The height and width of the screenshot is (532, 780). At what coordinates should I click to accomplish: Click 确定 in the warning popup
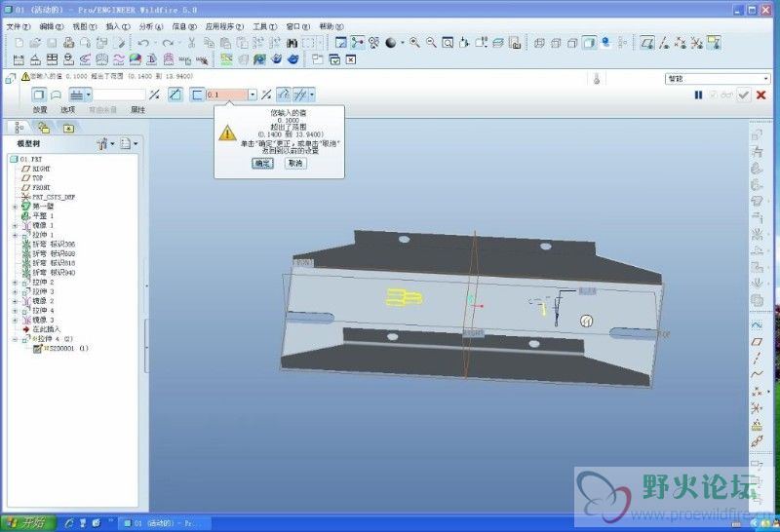(x=262, y=163)
